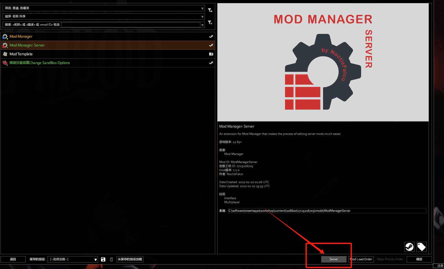The image size is (444, 269).
Task: Open Steam workshop page via Steam icon
Action: [x=409, y=247]
